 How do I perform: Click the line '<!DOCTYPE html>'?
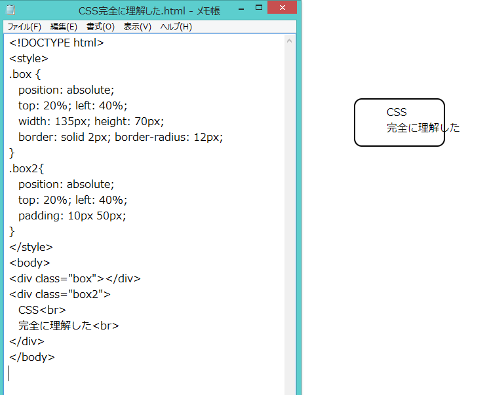(56, 43)
